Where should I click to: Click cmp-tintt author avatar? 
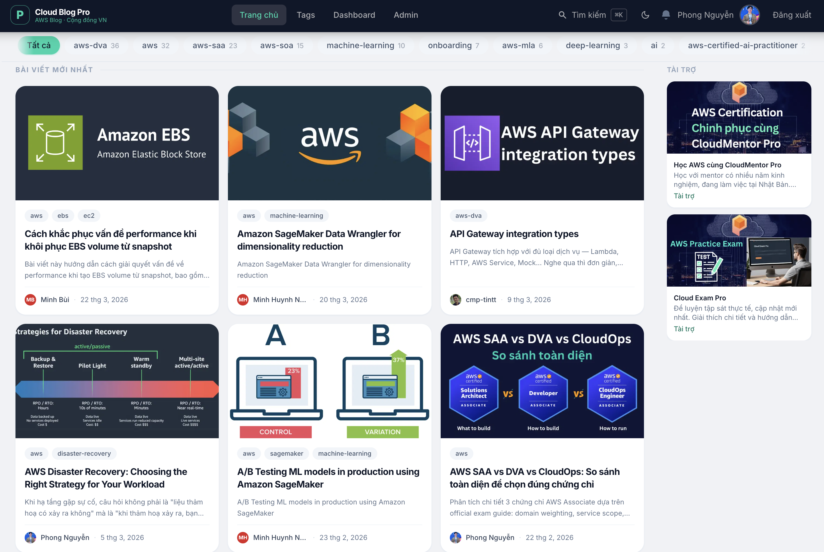455,300
